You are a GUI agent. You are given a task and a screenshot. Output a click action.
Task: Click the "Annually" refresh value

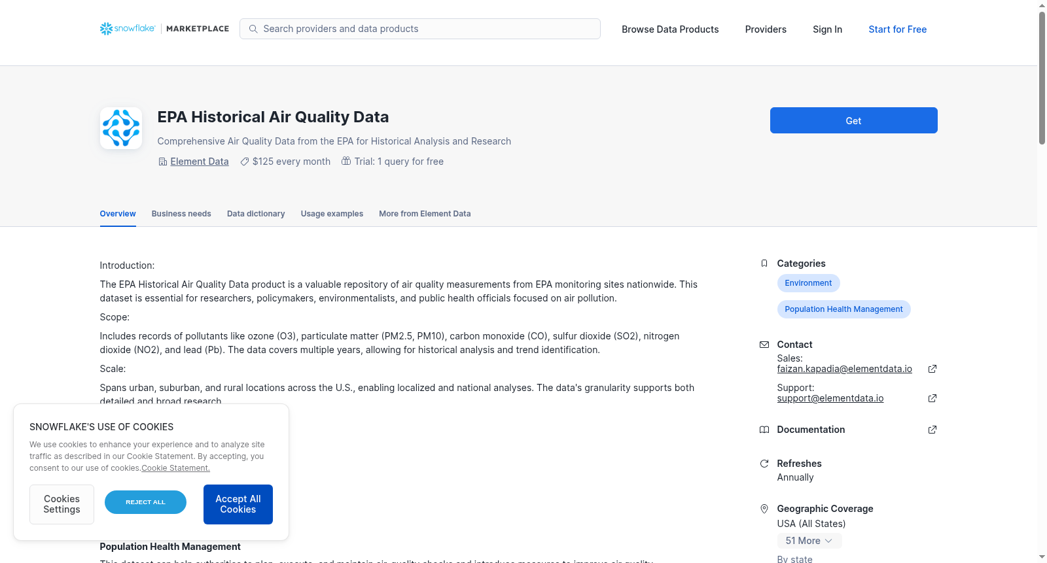coord(795,477)
